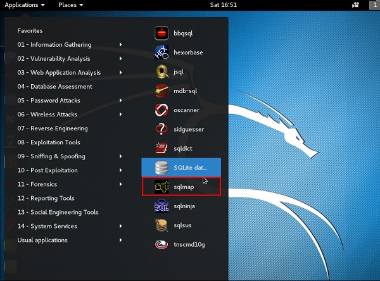Click the jsql bug icon
This screenshot has height=281, width=380.
[x=161, y=72]
